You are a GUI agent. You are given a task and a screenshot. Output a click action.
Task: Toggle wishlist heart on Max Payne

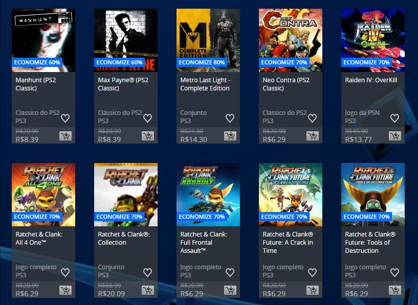(148, 118)
